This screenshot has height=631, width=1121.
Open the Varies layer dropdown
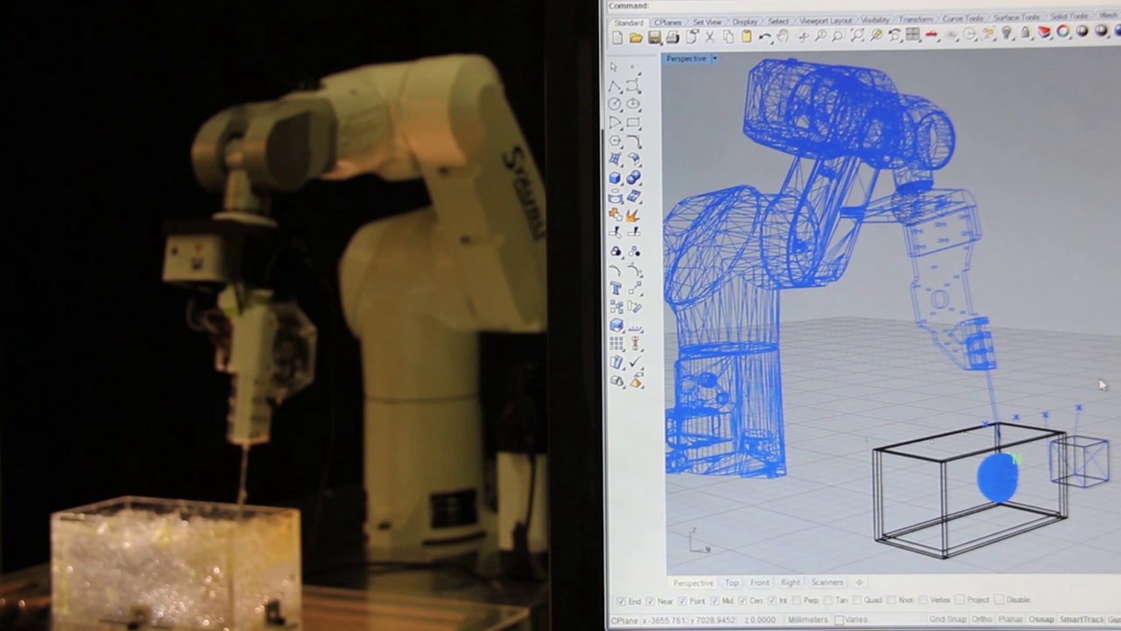point(851,620)
